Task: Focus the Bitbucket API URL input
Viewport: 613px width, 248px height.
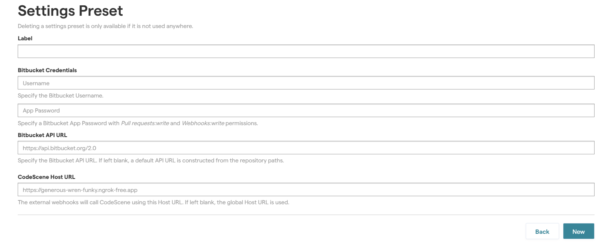Action: point(306,148)
